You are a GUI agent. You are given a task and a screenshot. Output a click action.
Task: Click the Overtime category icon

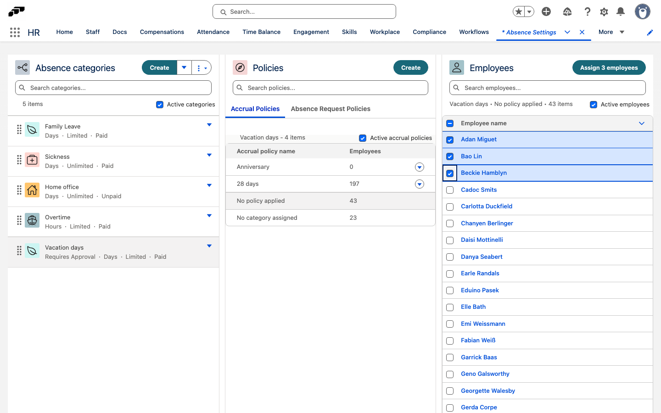[32, 221]
